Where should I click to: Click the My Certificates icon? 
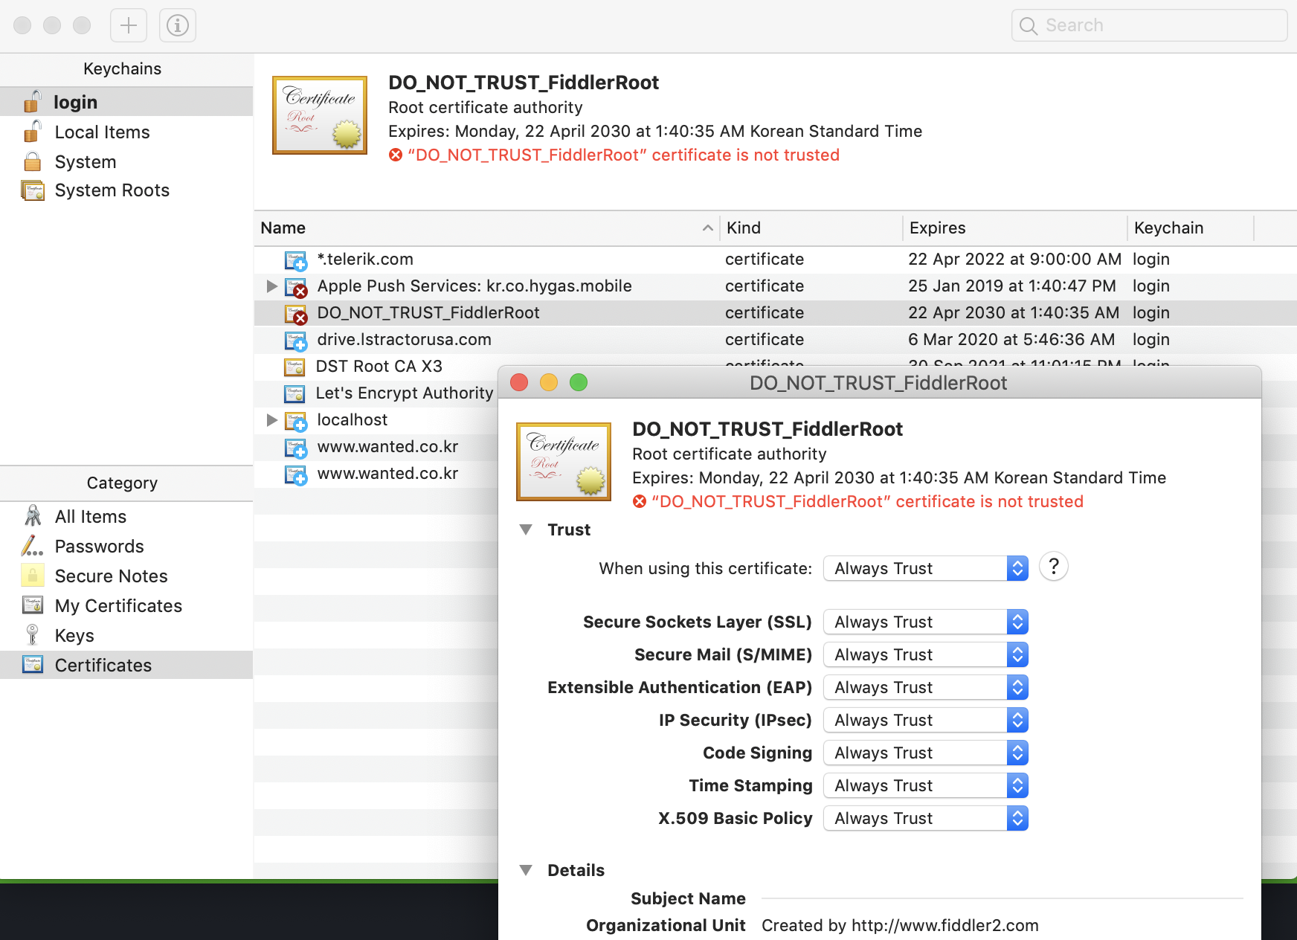pos(33,605)
